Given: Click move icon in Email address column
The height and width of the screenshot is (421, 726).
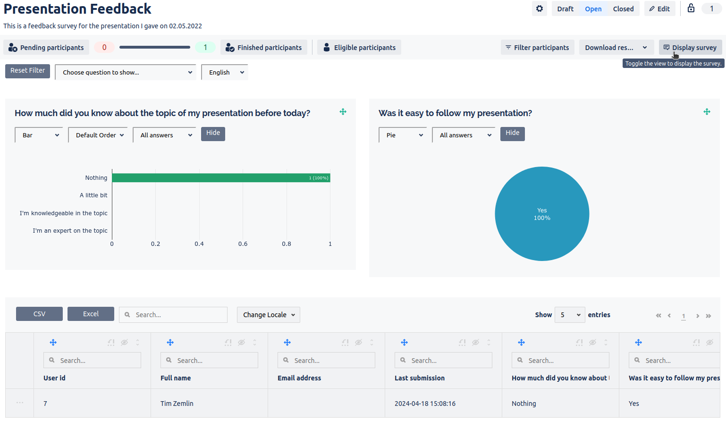Looking at the screenshot, I should 287,343.
